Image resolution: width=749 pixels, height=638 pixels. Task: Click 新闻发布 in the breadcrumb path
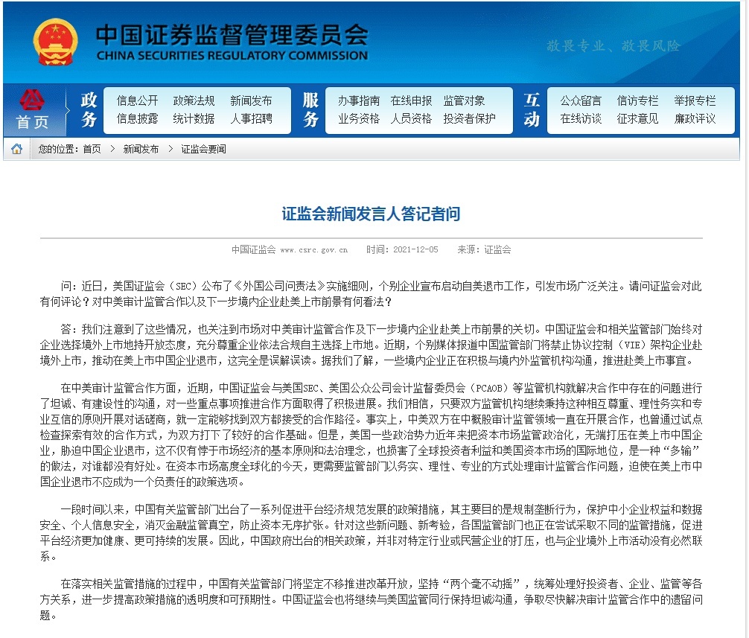[141, 149]
